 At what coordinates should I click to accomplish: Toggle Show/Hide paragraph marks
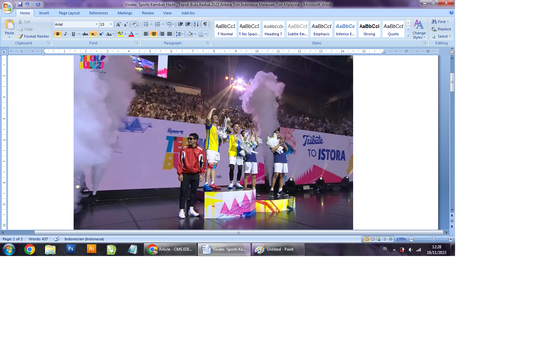click(206, 24)
